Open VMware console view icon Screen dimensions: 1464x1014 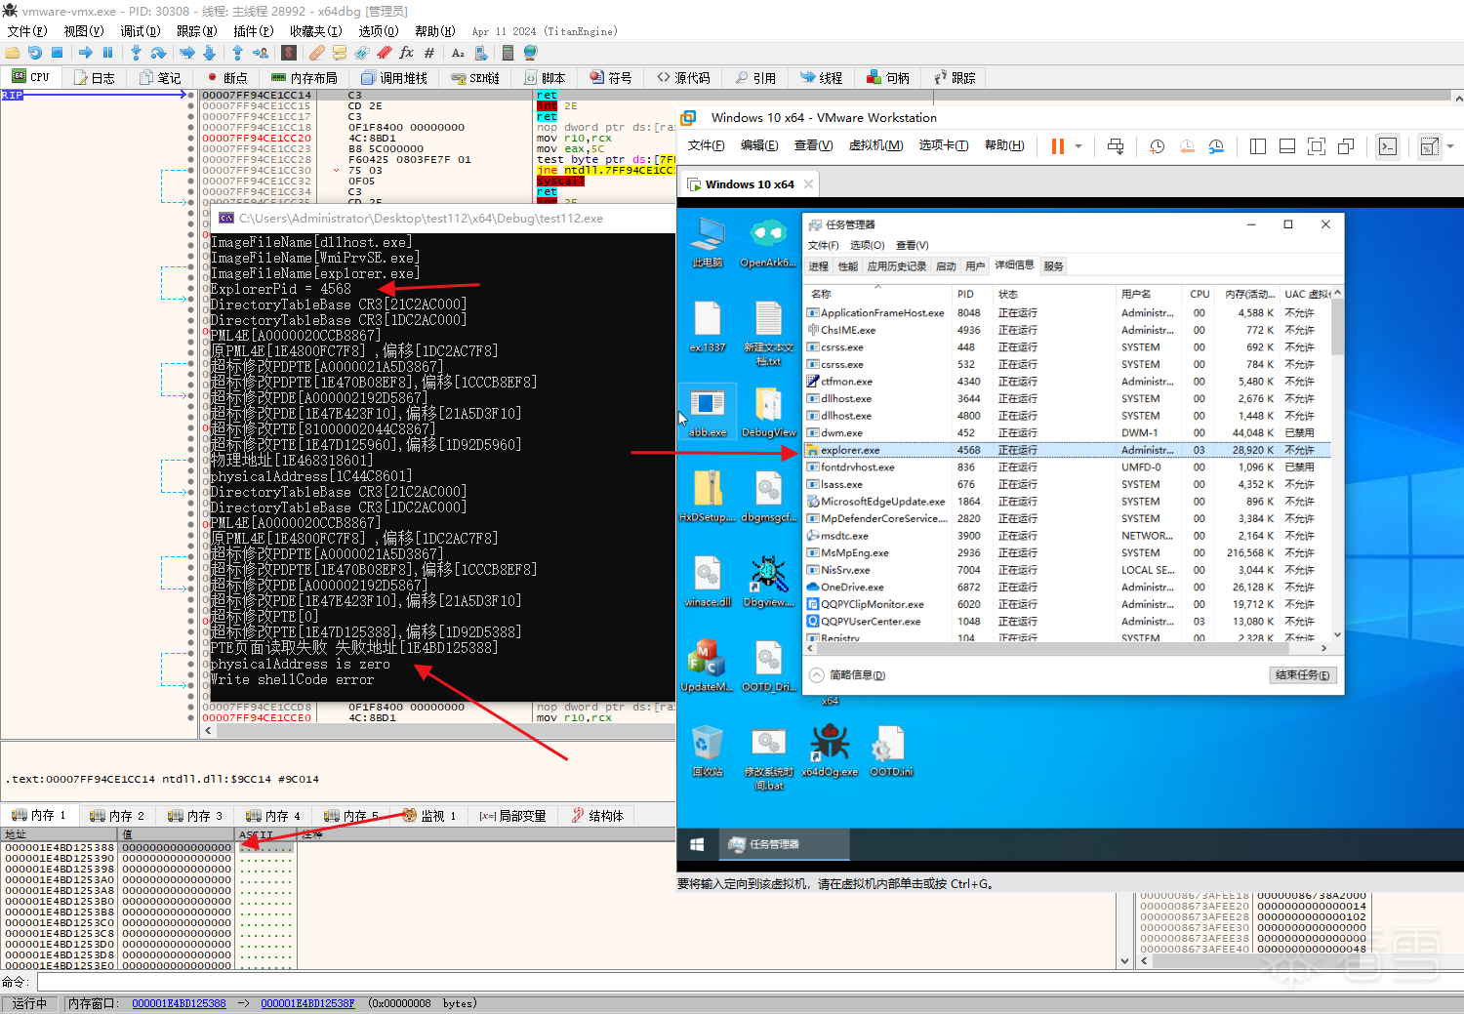pyautogui.click(x=1387, y=146)
